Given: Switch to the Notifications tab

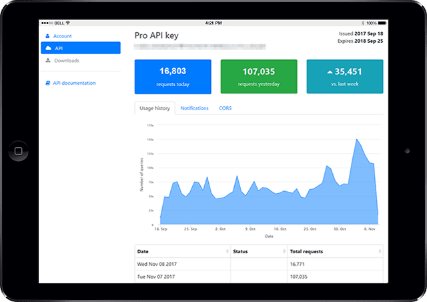Looking at the screenshot, I should pos(194,108).
